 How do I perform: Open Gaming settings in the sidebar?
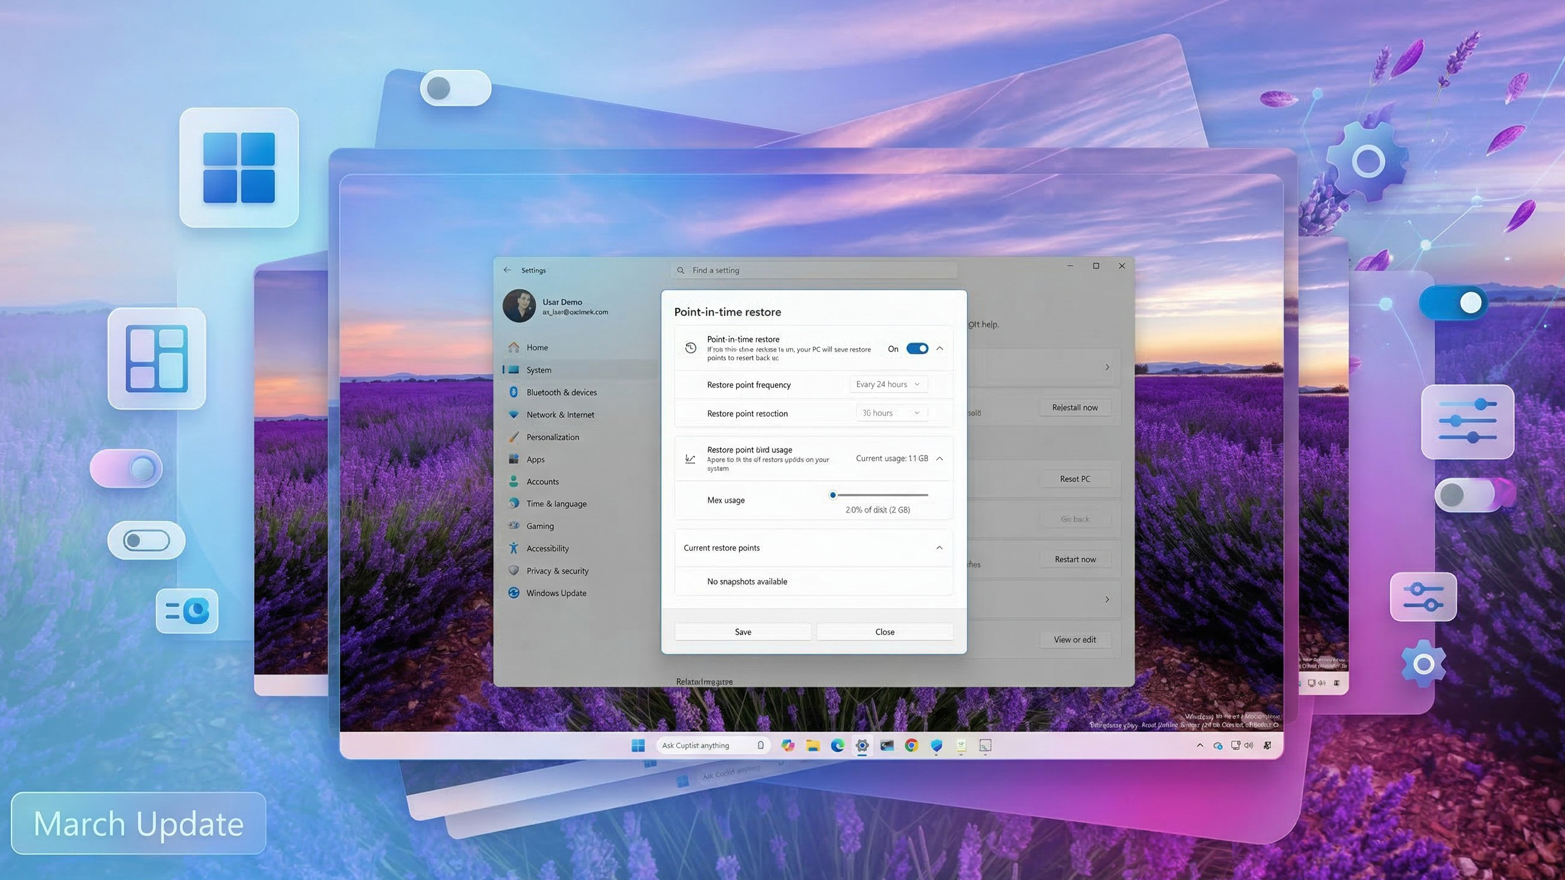[x=540, y=525]
